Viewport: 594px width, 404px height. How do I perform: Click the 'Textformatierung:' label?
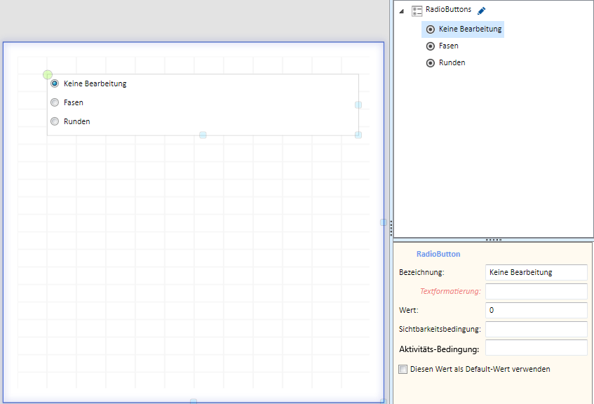click(450, 291)
